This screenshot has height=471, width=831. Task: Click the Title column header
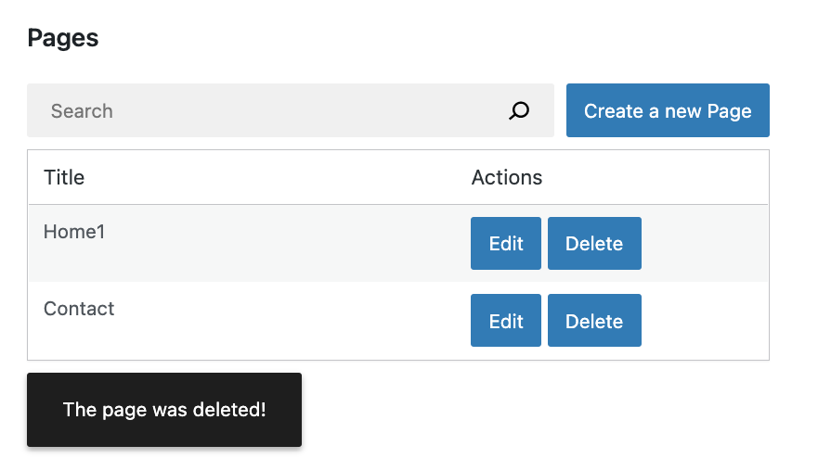coord(64,178)
